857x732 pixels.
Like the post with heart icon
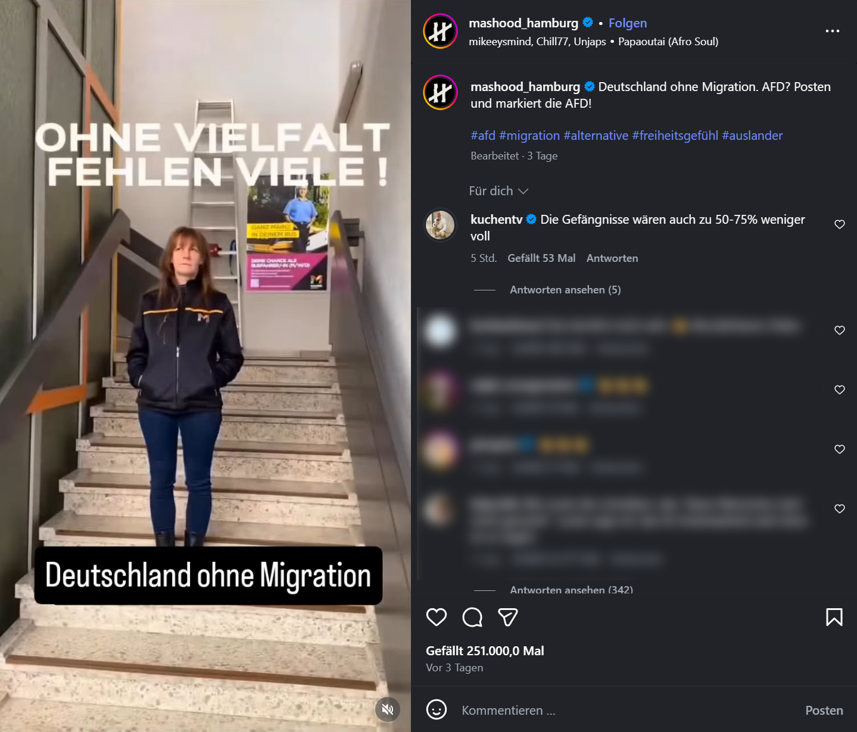[437, 617]
